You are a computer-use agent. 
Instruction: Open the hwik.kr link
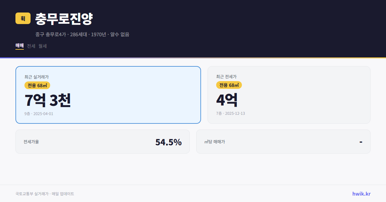[361, 194]
